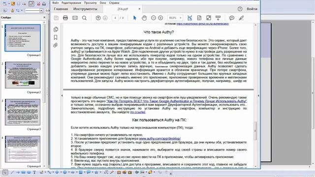This screenshot has width=315, height=177.
Task: Open the Справка menu
Action: [114, 3]
